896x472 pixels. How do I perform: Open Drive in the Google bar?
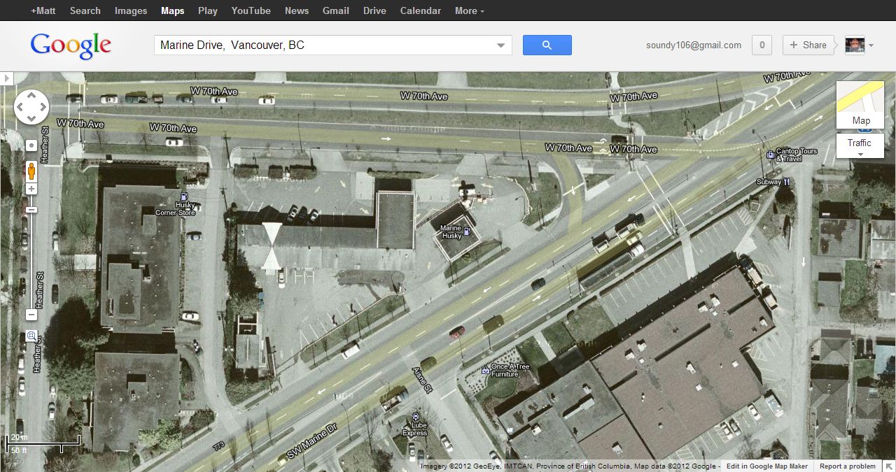pos(374,10)
